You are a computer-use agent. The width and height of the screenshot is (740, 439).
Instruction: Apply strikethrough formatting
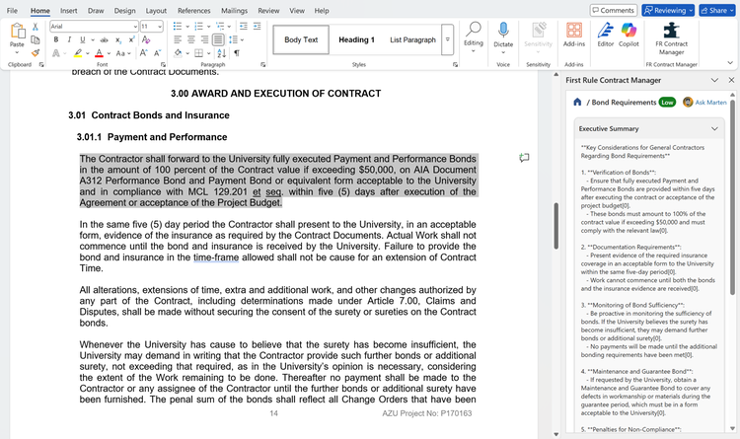click(105, 40)
